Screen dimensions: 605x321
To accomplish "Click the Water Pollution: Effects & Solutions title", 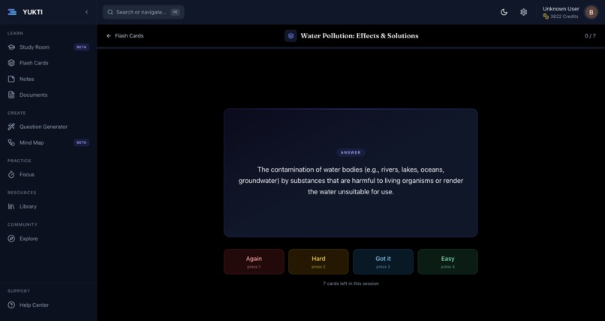I will pos(360,36).
